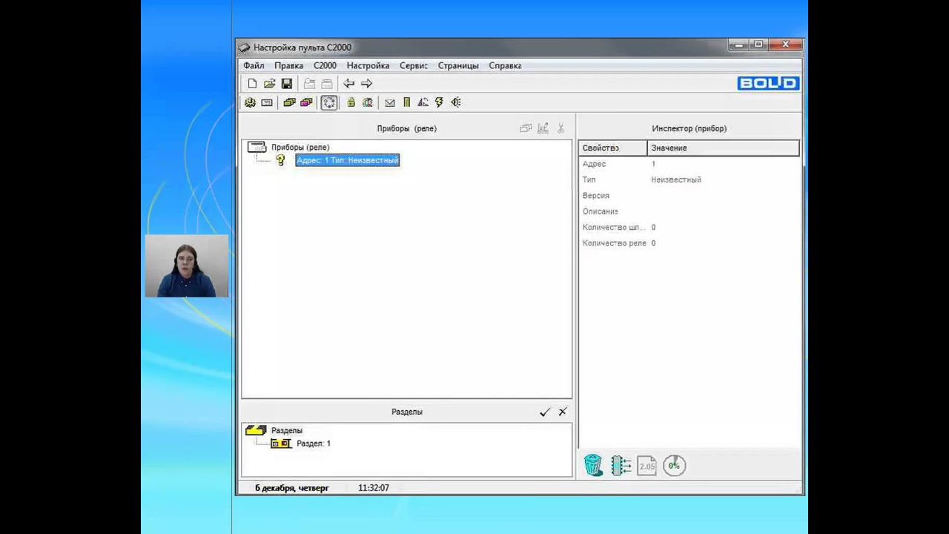
Task: Click the greyed read-from-panel toolbar icon
Action: (x=310, y=84)
